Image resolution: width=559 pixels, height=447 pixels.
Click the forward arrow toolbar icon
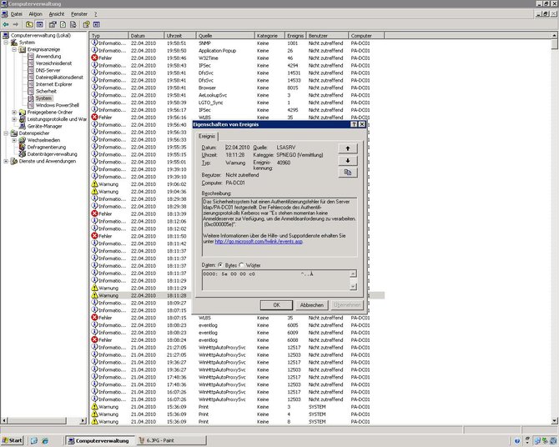point(15,24)
